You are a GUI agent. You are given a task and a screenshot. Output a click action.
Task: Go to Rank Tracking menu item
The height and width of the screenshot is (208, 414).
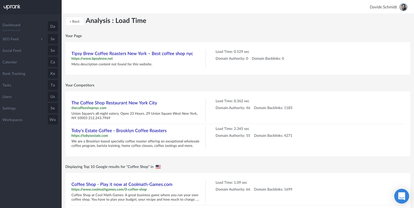click(14, 74)
